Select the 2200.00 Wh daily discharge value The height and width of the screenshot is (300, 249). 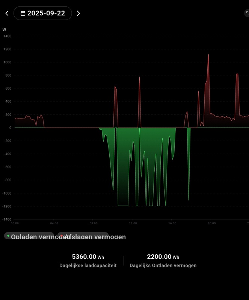[163, 257]
